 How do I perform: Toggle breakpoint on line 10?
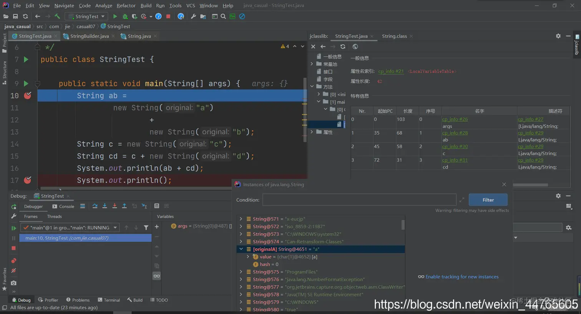(x=28, y=96)
